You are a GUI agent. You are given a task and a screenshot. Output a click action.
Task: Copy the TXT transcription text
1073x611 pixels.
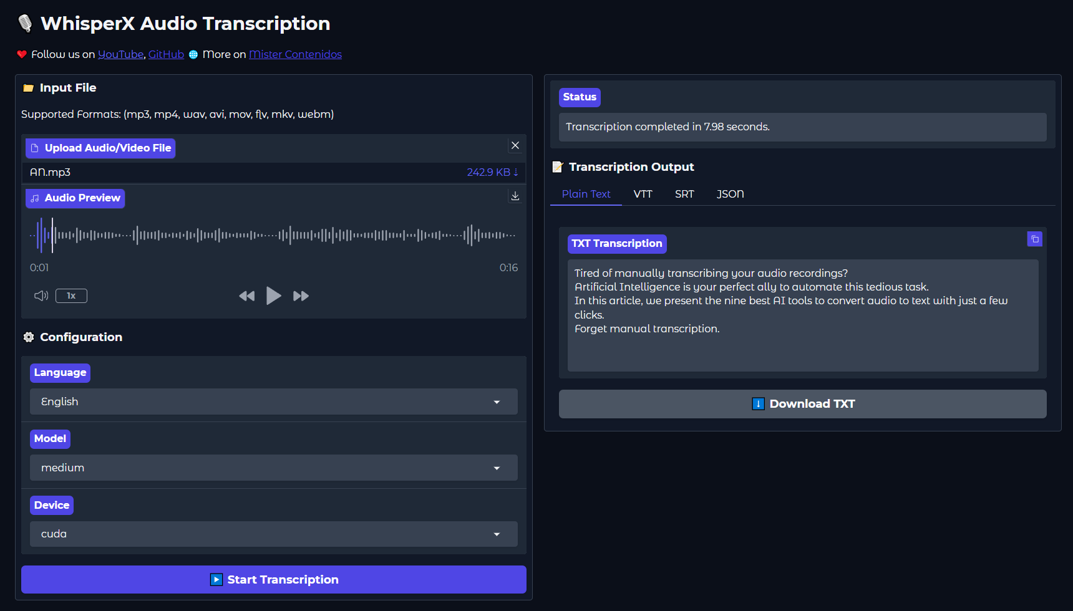coord(1035,239)
